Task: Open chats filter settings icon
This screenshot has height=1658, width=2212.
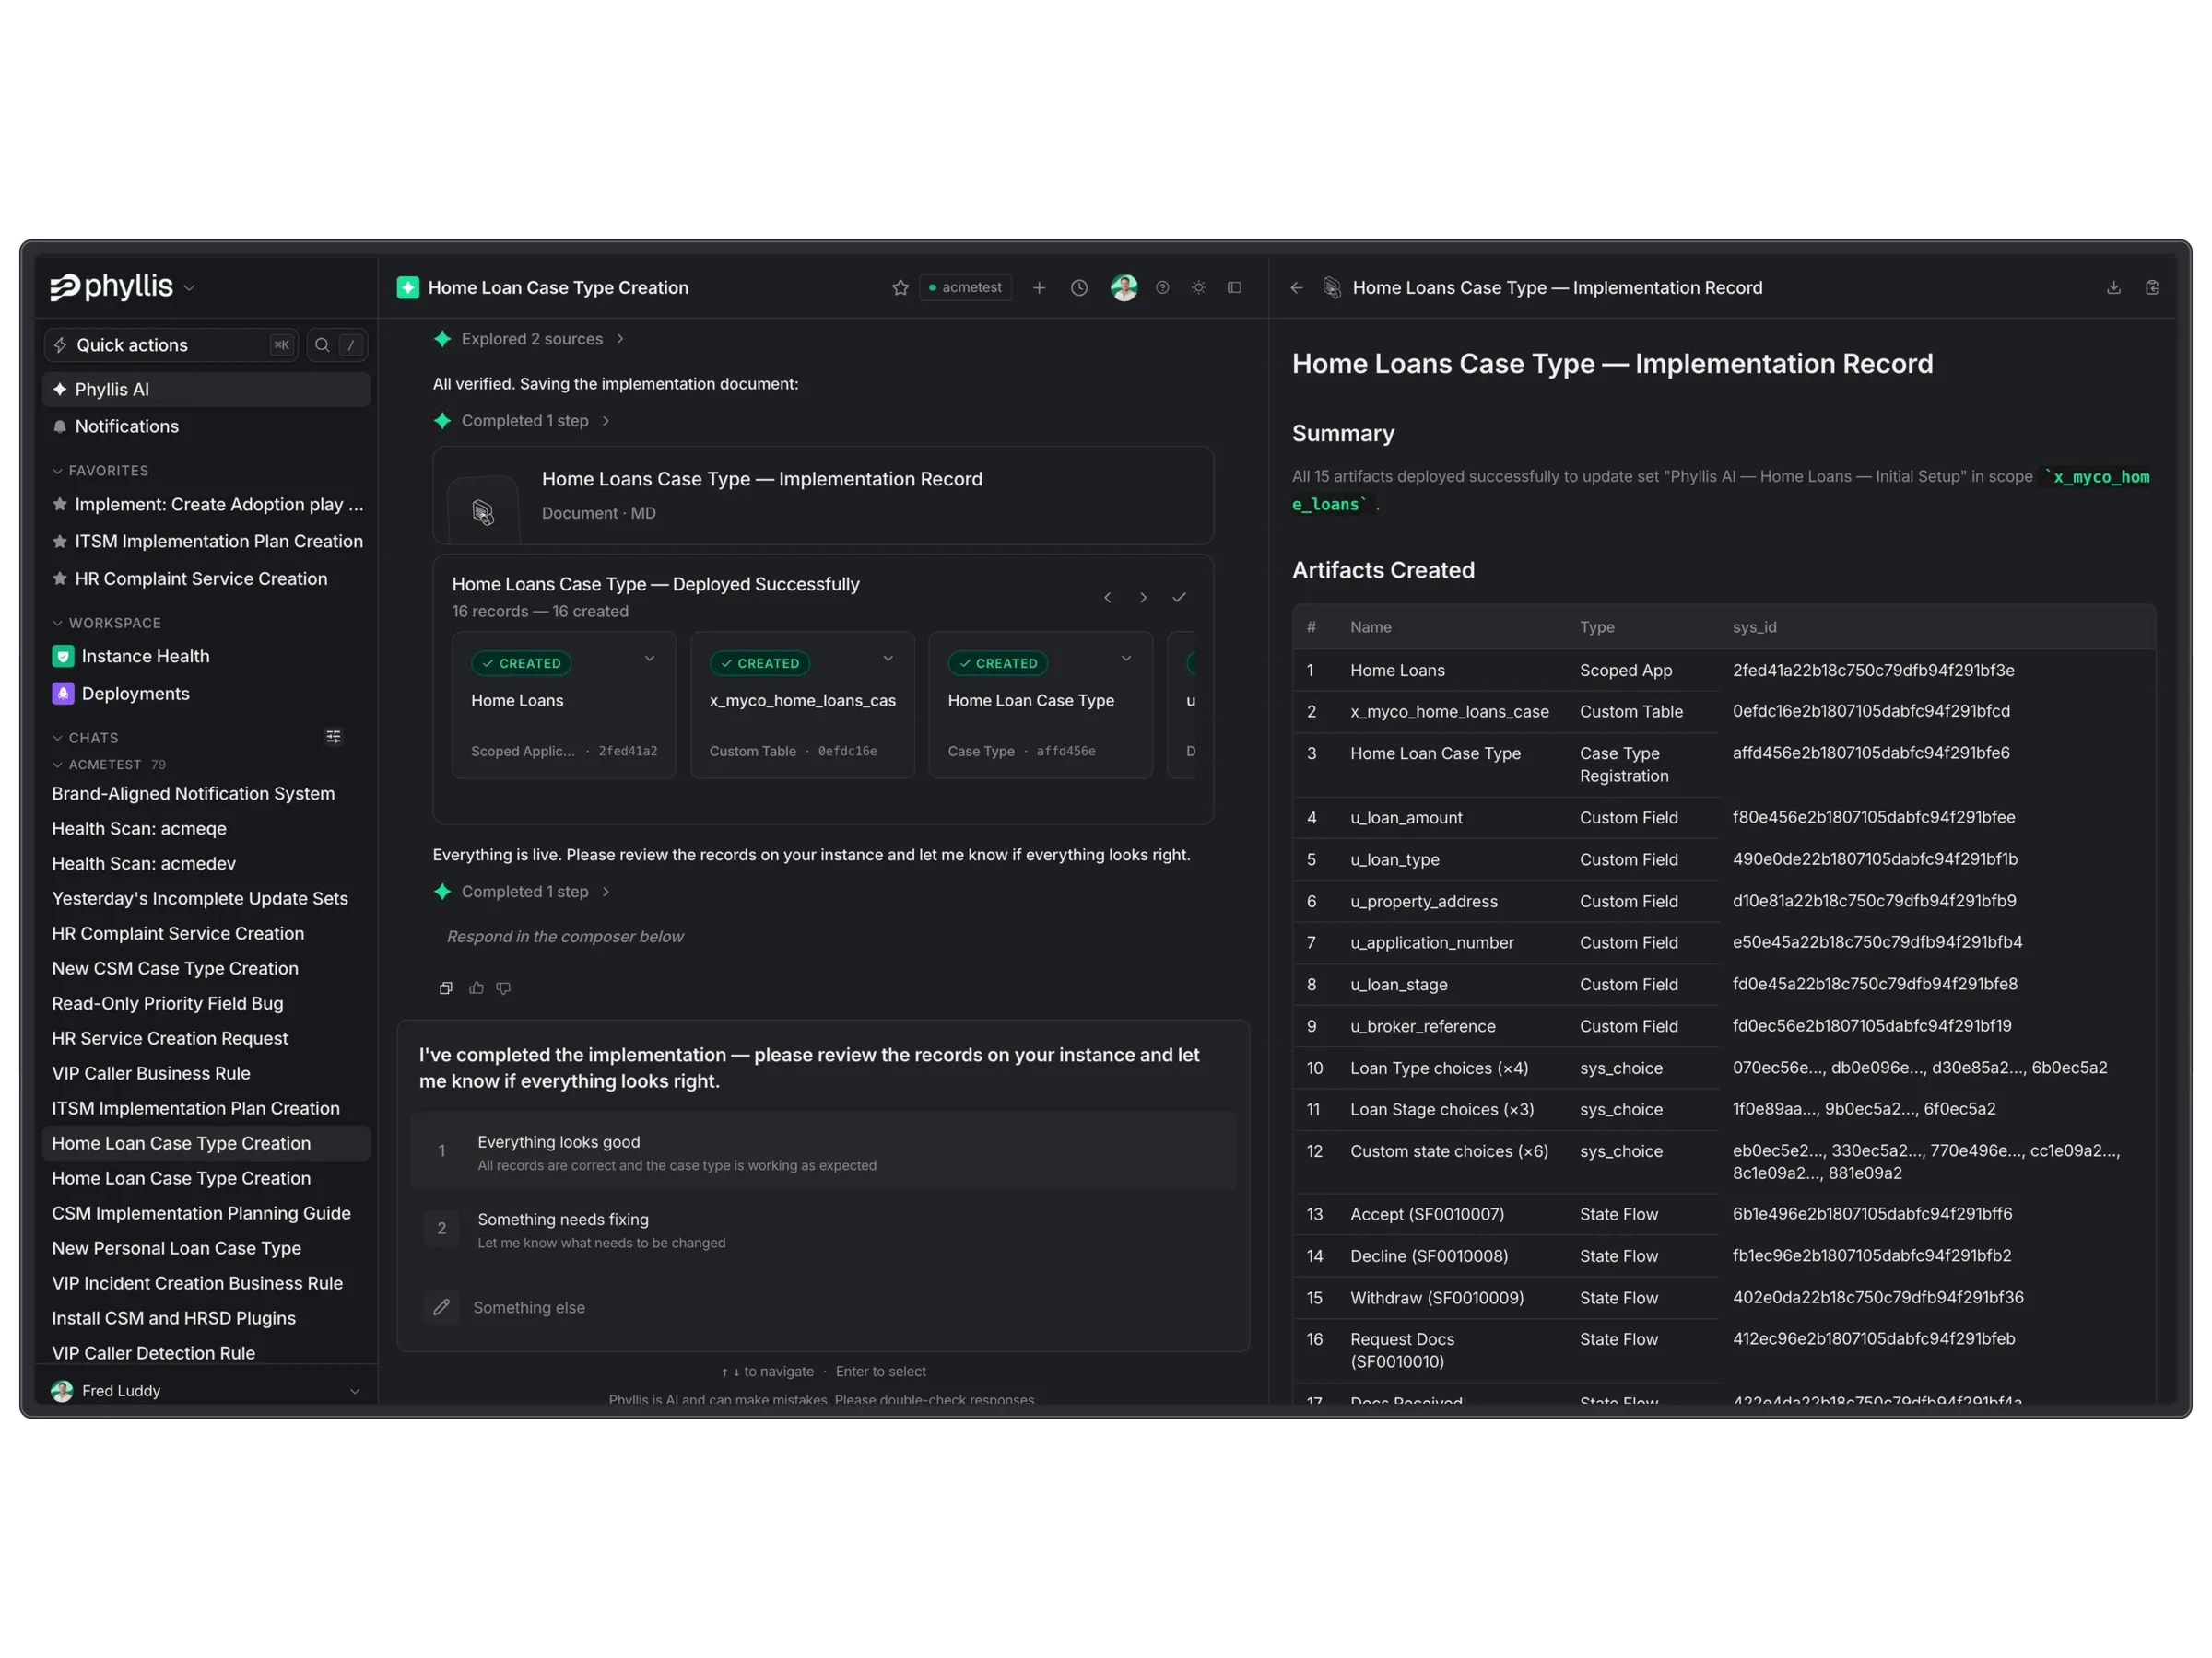Action: 333,737
